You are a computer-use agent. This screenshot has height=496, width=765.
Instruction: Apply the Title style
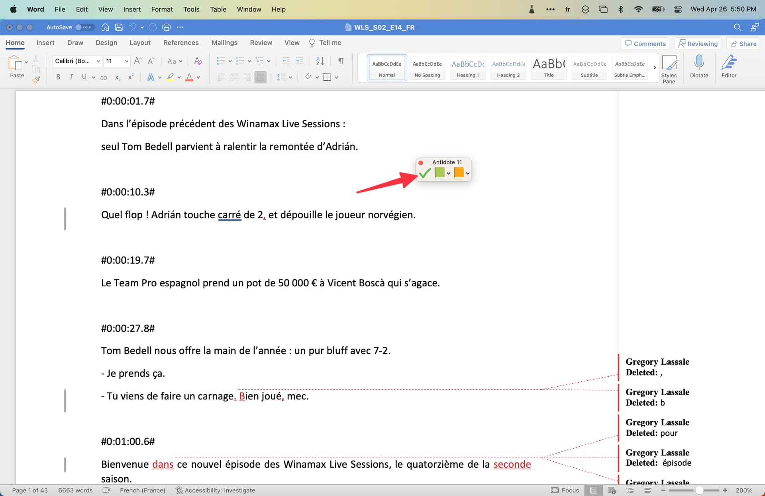click(549, 68)
